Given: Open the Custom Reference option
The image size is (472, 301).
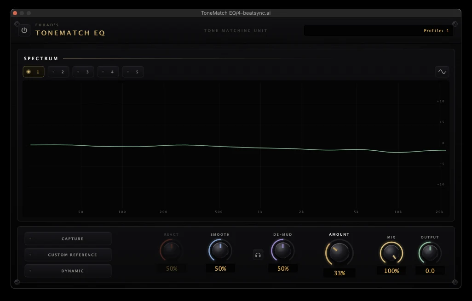Looking at the screenshot, I should click(68, 255).
